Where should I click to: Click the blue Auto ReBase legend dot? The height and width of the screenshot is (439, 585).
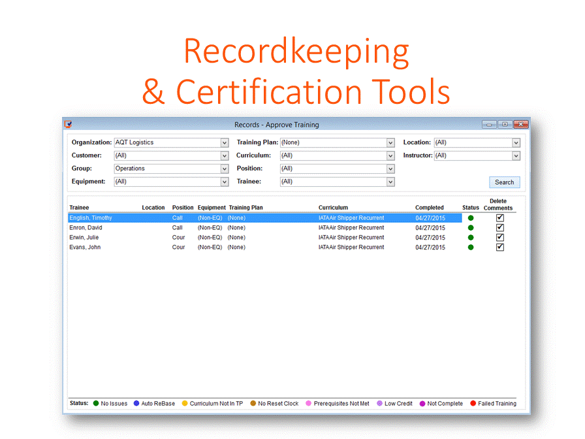136,404
